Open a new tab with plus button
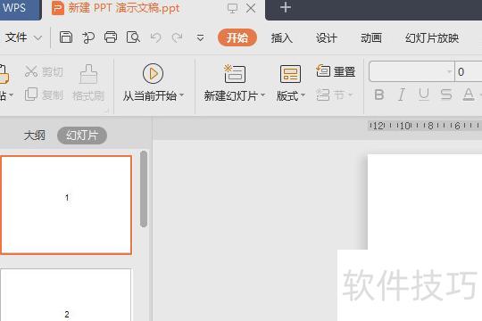 pos(286,7)
